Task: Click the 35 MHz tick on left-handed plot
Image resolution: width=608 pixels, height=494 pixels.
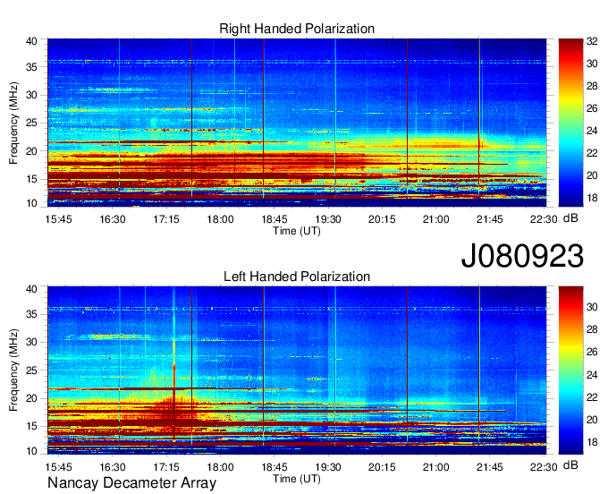Action: click(x=31, y=315)
